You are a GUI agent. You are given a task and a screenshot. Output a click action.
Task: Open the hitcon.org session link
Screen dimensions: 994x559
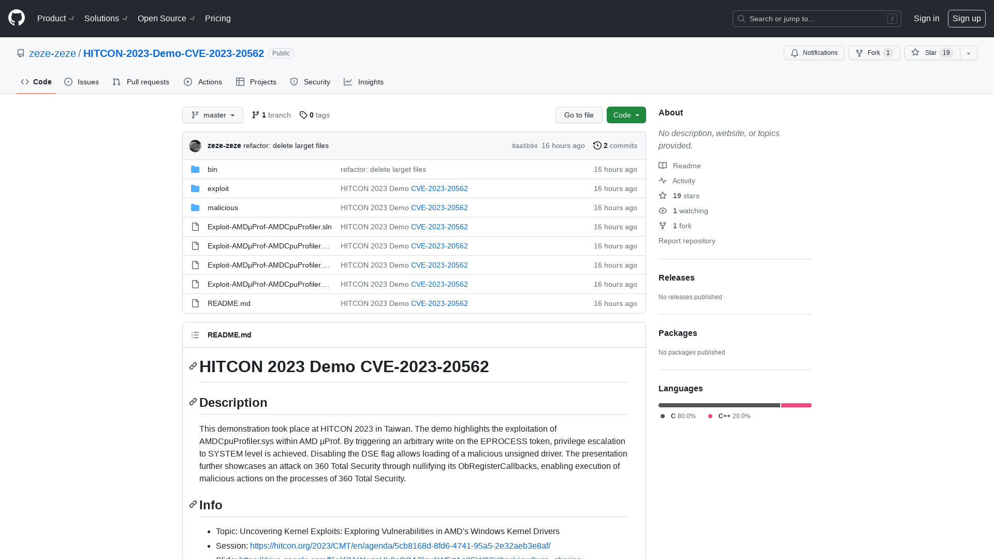click(x=400, y=546)
